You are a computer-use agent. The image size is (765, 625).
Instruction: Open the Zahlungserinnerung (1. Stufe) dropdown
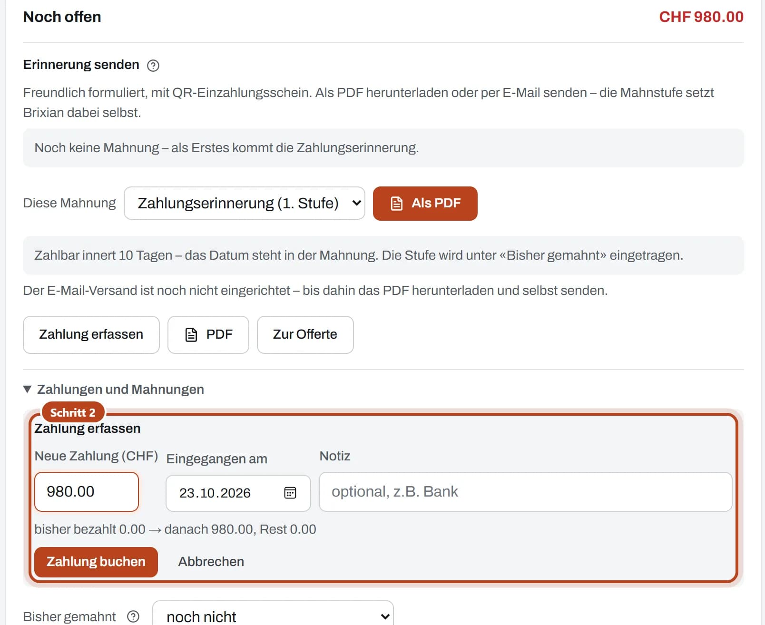click(245, 203)
